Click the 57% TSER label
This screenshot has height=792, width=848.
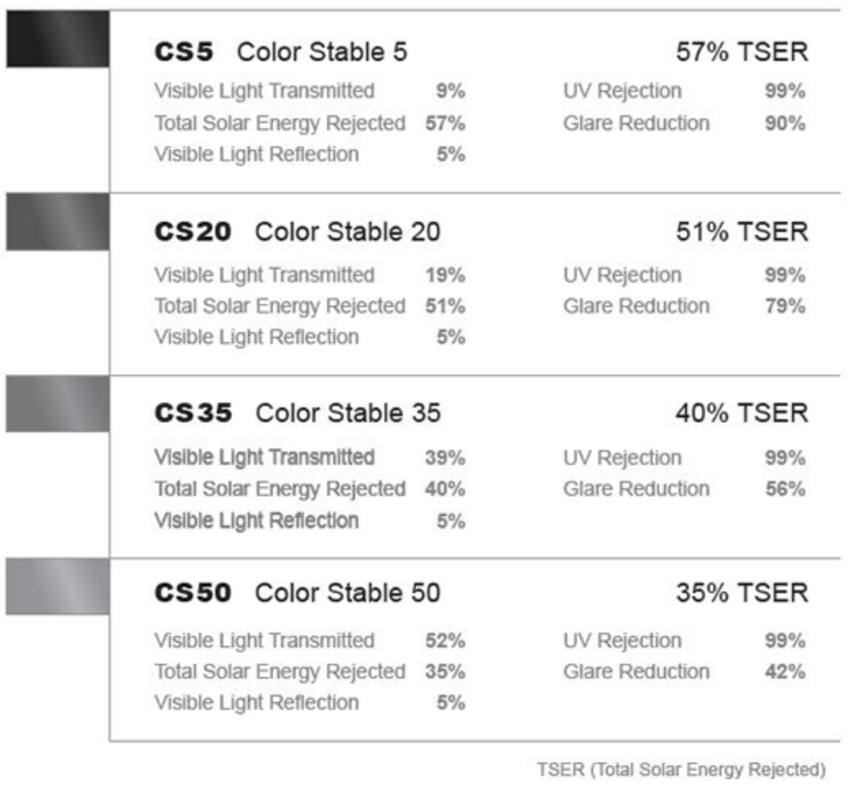click(x=741, y=53)
